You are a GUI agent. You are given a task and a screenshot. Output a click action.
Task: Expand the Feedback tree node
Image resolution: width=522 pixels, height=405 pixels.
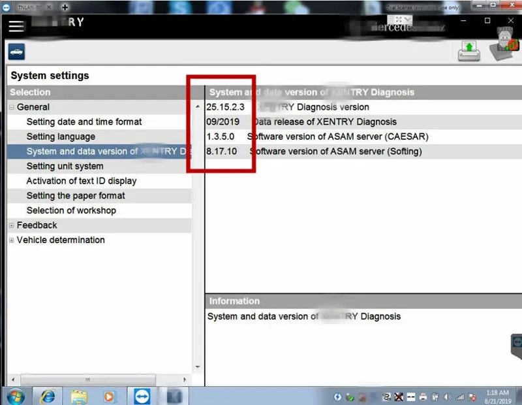click(11, 225)
